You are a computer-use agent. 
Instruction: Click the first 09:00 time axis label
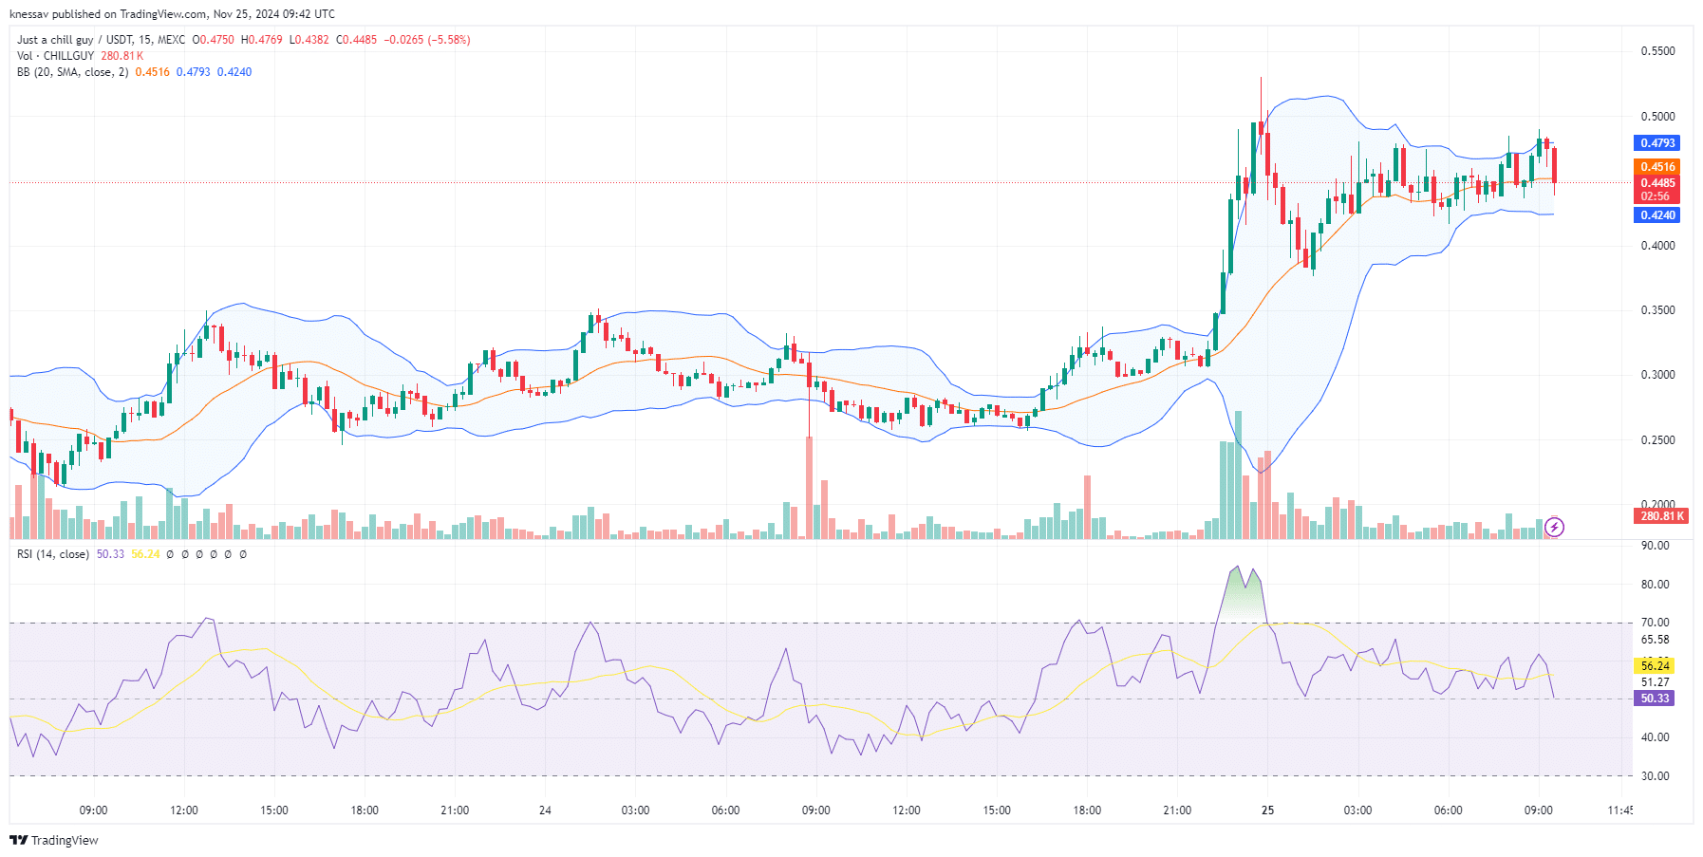[93, 810]
